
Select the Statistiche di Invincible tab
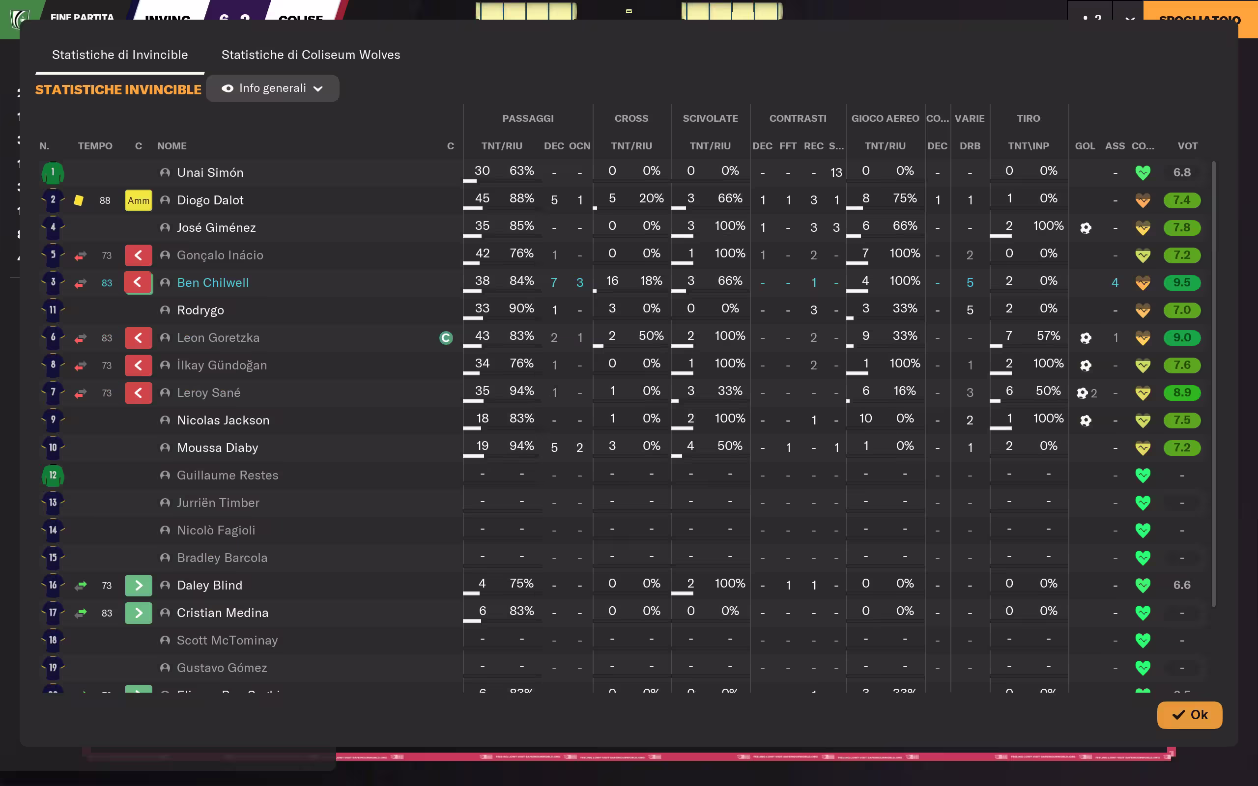point(119,55)
